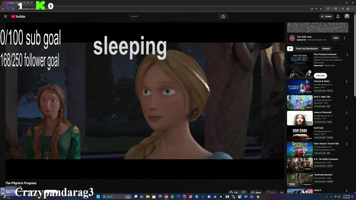Open Open Season: Scared Silly title
Image resolution: width=356 pixels, height=200 pixels.
point(326,144)
